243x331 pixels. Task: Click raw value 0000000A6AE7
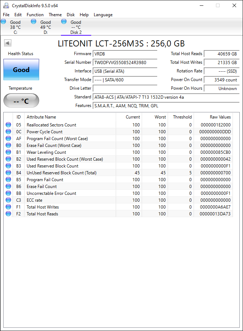(x=215, y=207)
